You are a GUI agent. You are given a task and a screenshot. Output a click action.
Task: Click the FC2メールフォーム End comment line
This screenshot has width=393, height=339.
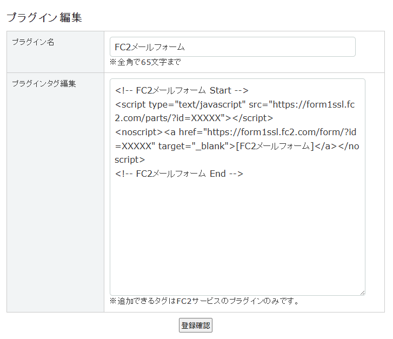pyautogui.click(x=179, y=174)
